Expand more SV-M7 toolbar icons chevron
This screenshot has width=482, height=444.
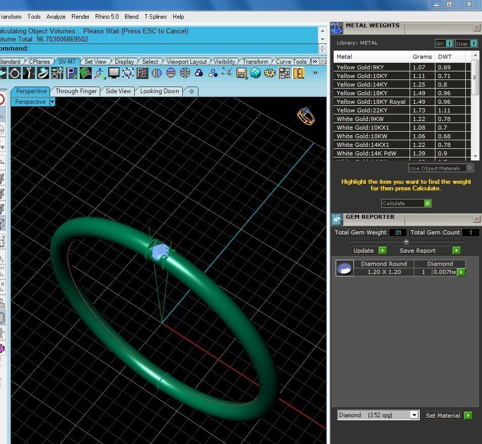[315, 73]
